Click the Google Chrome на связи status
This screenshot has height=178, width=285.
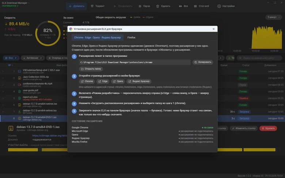point(208,128)
